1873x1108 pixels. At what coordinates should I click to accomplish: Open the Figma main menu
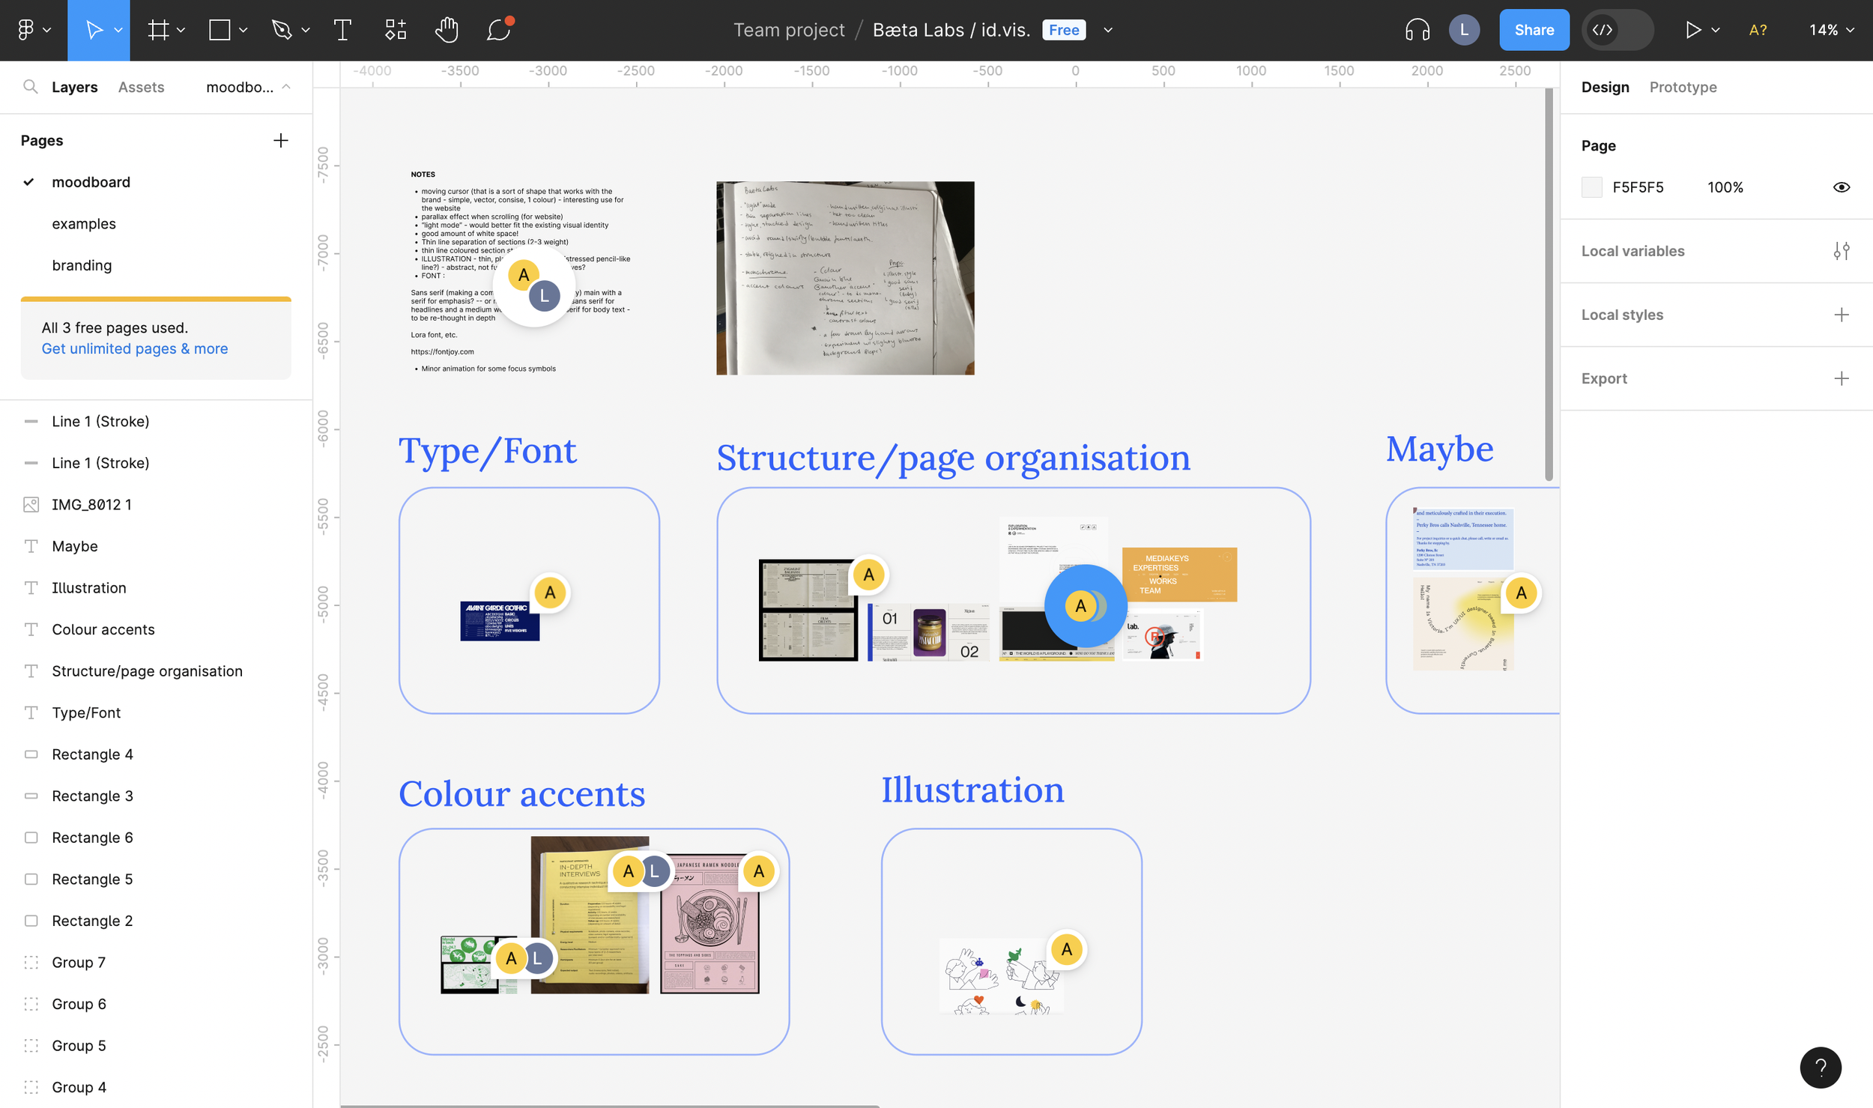(26, 30)
